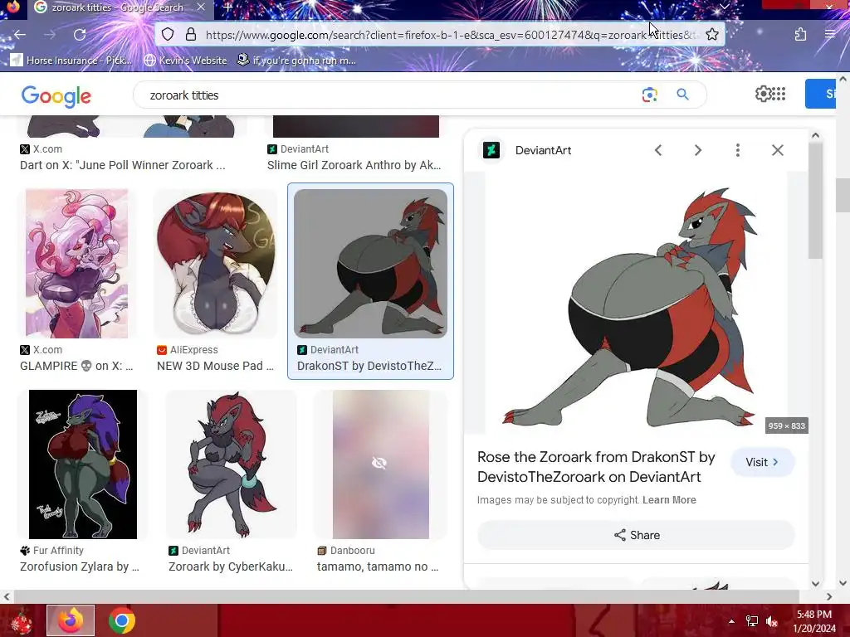The image size is (850, 637).
Task: Open the Firefox hamburger application menu
Action: point(830,35)
